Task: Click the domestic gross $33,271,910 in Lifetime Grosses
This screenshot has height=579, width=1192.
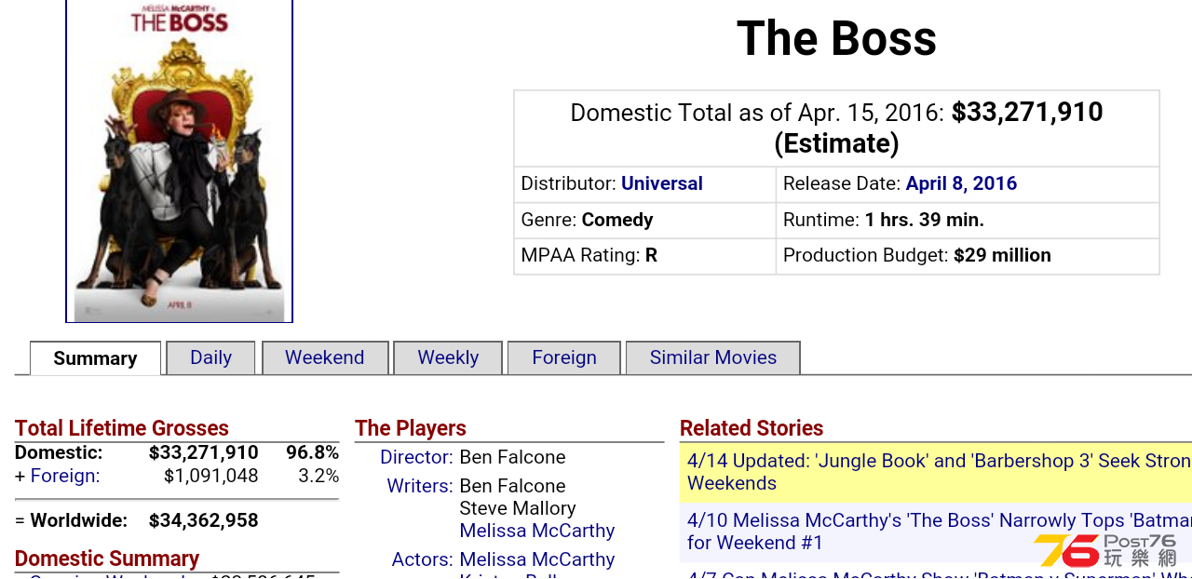Action: [204, 453]
